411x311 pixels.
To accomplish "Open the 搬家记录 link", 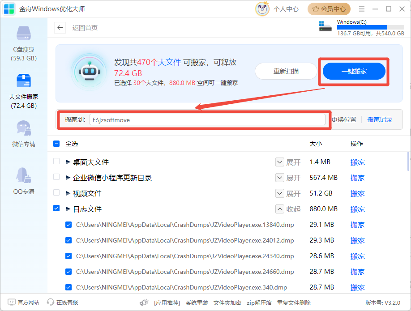I will point(380,120).
